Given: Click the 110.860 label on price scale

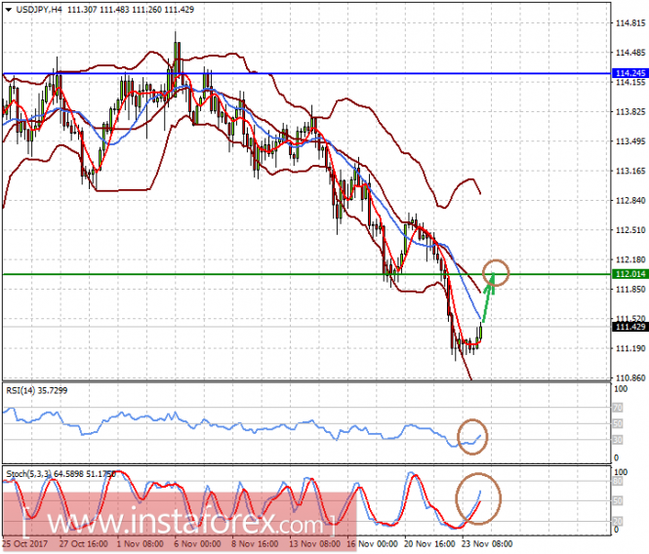Looking at the screenshot, I should click(628, 377).
